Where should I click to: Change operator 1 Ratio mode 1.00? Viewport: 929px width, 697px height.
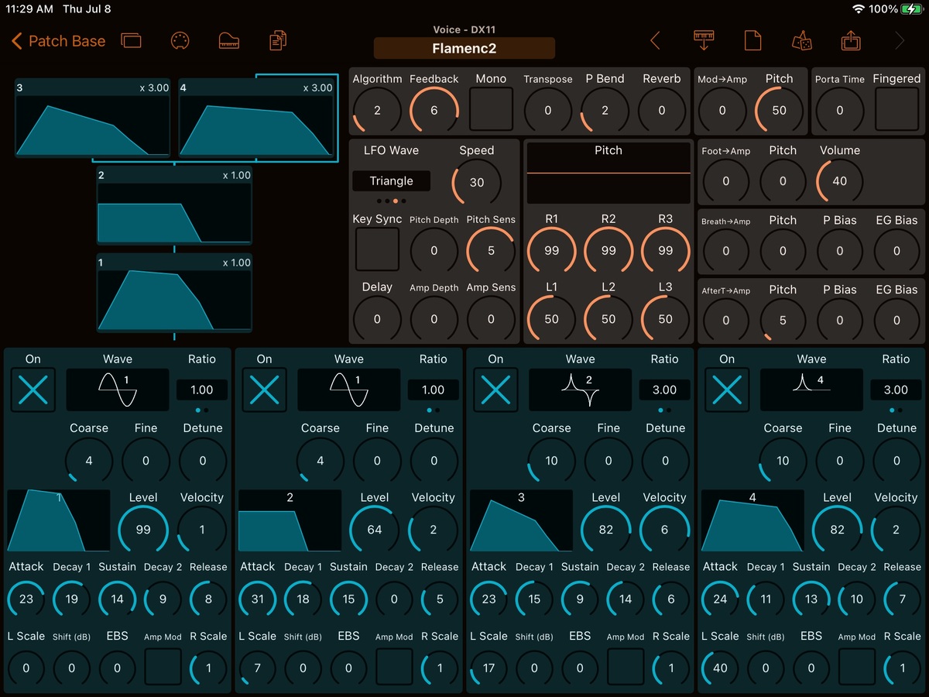point(202,390)
